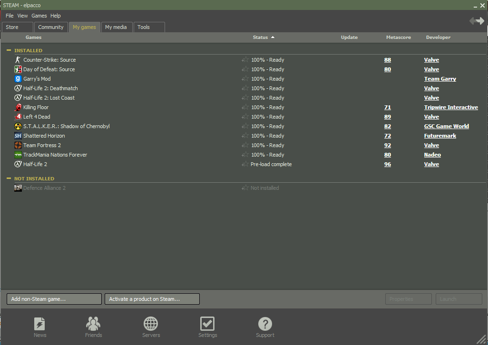The image size is (488, 345).
Task: Click the TrackMania Nations Forever icon
Action: pyautogui.click(x=18, y=155)
